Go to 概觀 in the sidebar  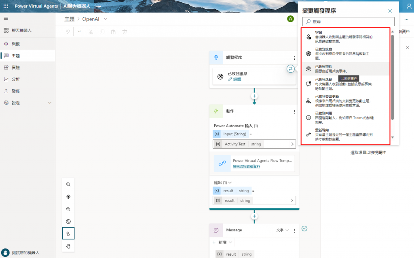pos(27,44)
